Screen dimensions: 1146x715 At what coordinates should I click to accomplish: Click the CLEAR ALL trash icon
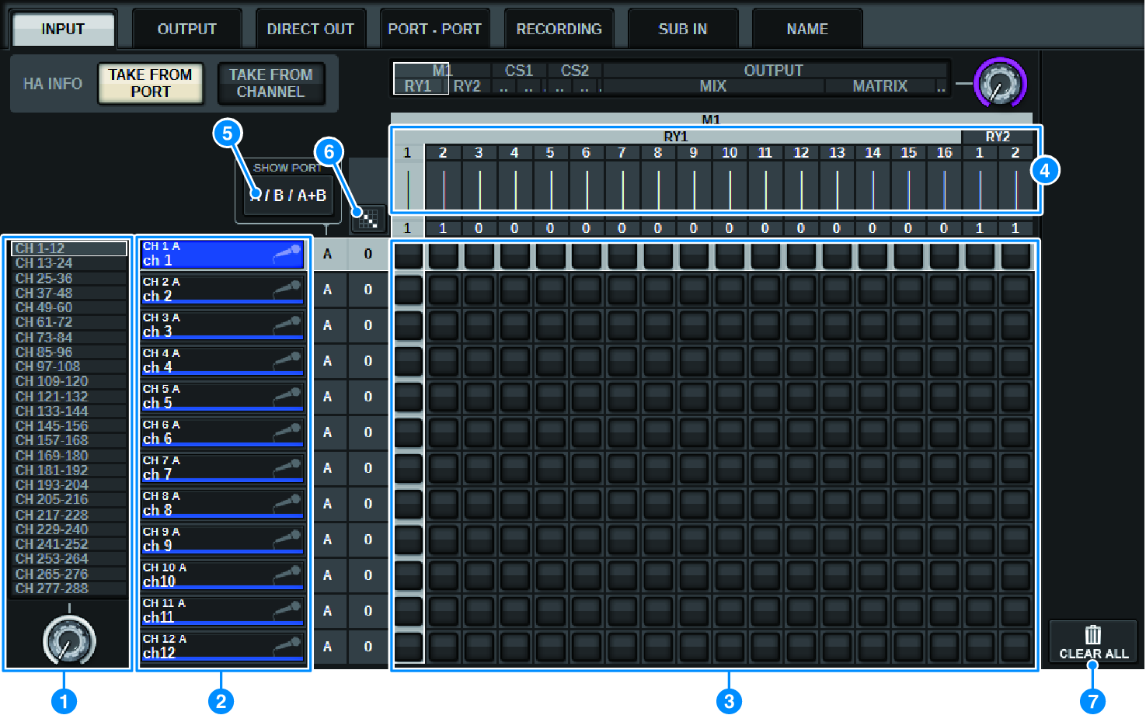(x=1092, y=635)
